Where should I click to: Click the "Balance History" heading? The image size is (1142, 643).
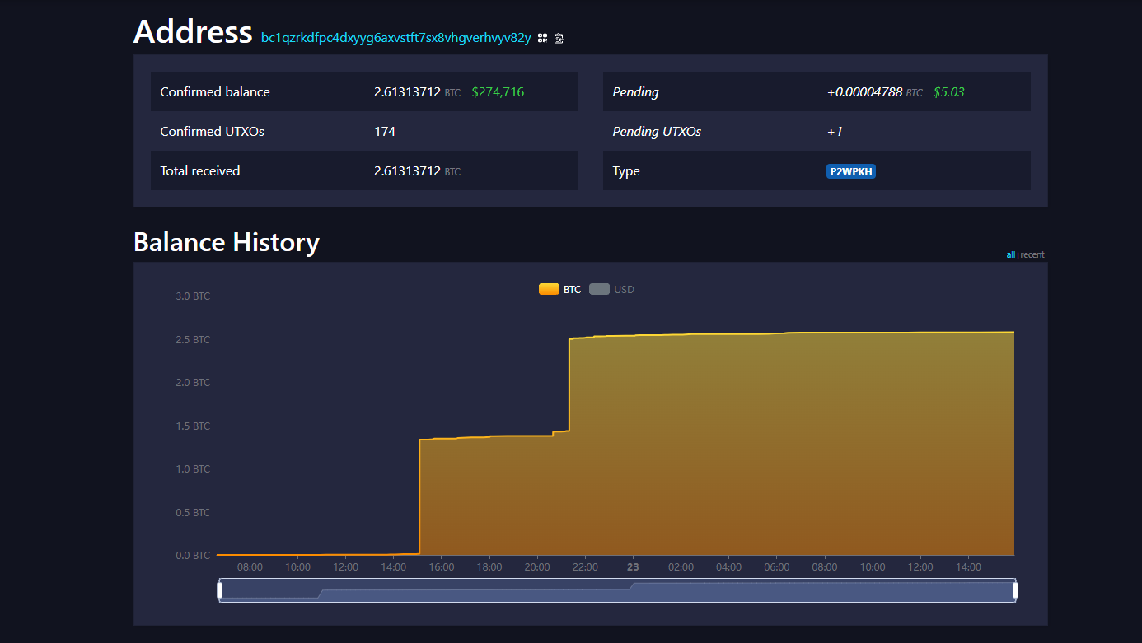227,242
